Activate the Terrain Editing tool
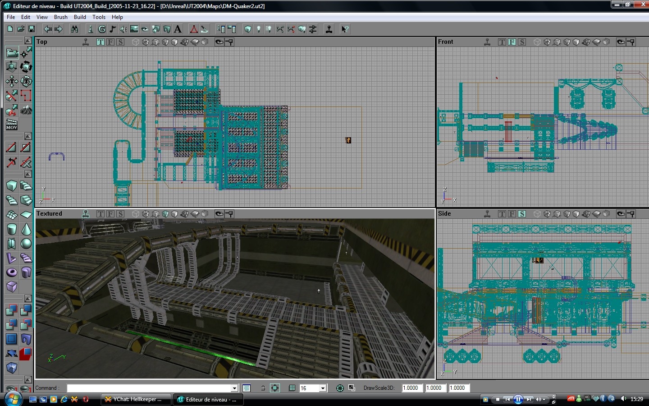The height and width of the screenshot is (406, 649). (26, 110)
